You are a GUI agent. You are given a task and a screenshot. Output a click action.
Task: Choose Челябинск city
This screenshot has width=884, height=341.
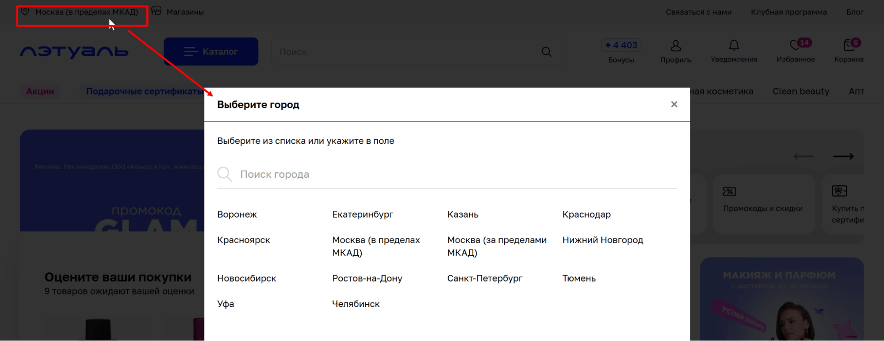(x=356, y=304)
